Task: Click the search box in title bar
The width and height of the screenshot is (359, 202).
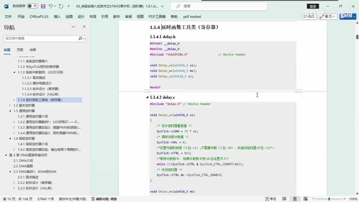Action: (x=219, y=6)
